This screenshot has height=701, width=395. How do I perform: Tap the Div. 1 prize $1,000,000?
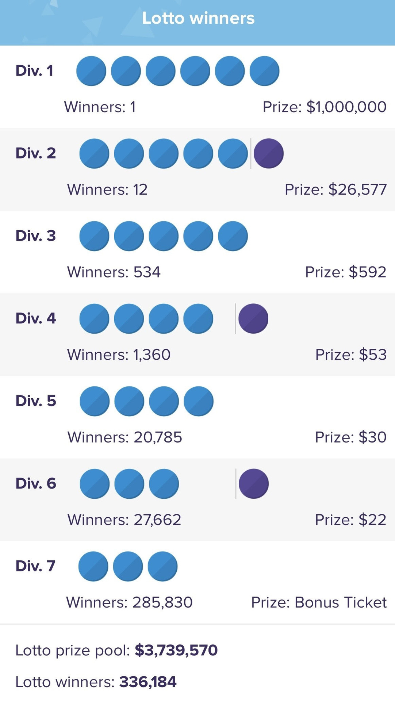(325, 107)
